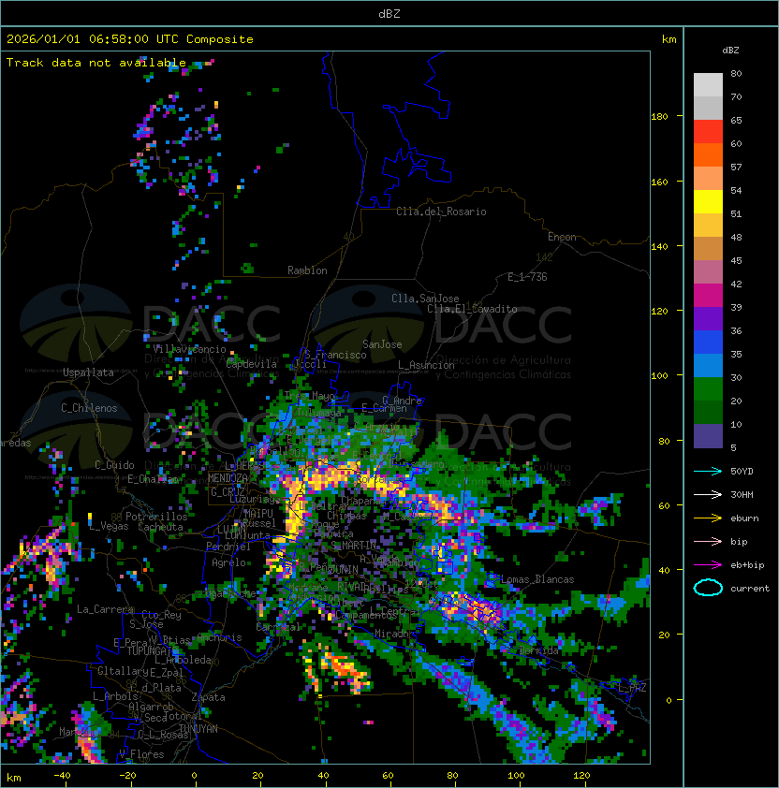Select the light gray 70-80 dBZ swatch
The height and width of the screenshot is (788, 779).
point(708,84)
